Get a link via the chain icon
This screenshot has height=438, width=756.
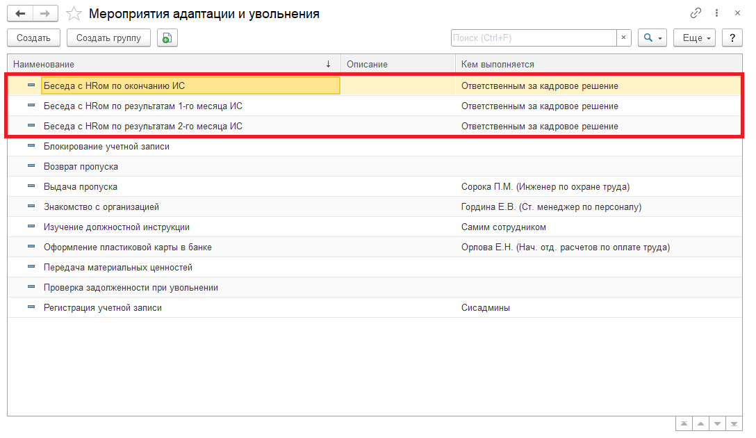696,13
